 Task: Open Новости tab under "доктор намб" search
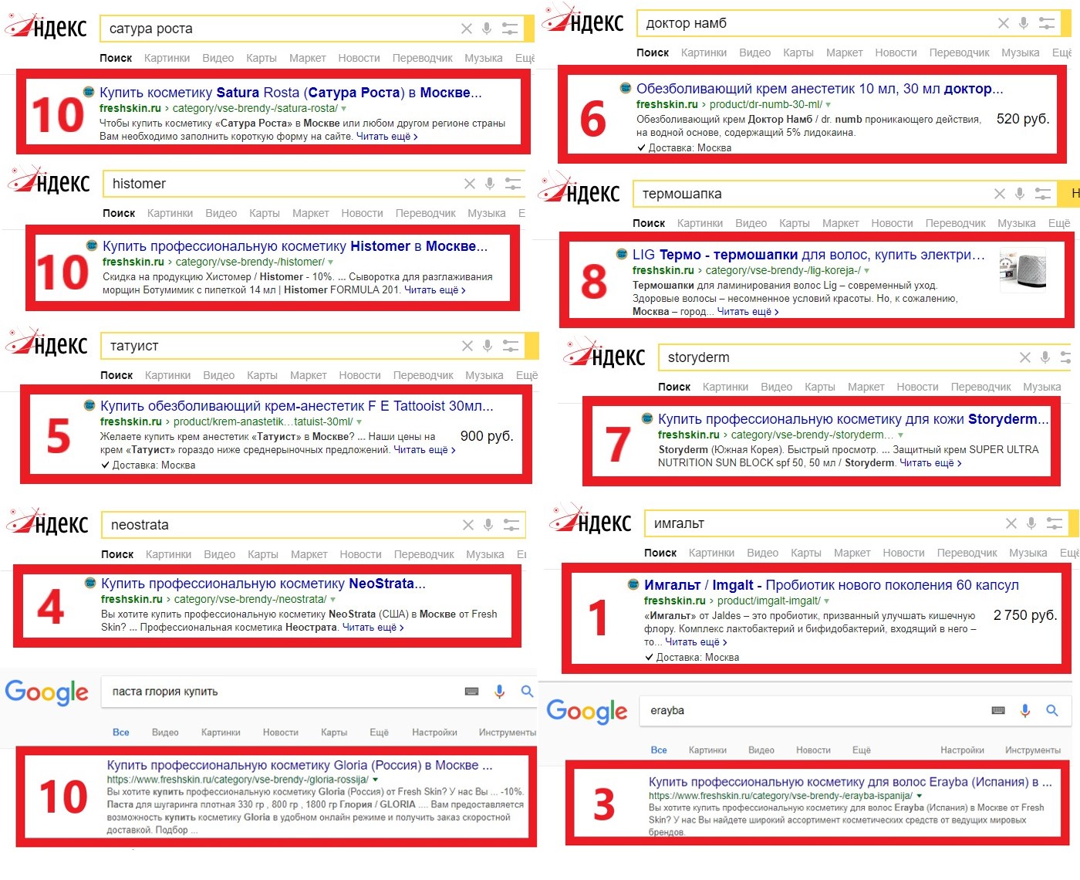pyautogui.click(x=896, y=52)
